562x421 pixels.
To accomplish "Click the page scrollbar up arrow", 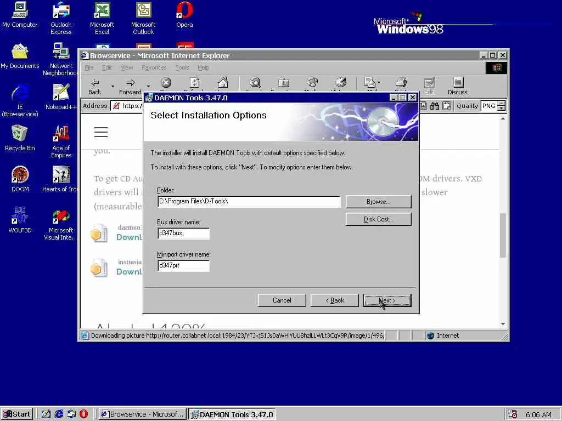I will coord(503,118).
